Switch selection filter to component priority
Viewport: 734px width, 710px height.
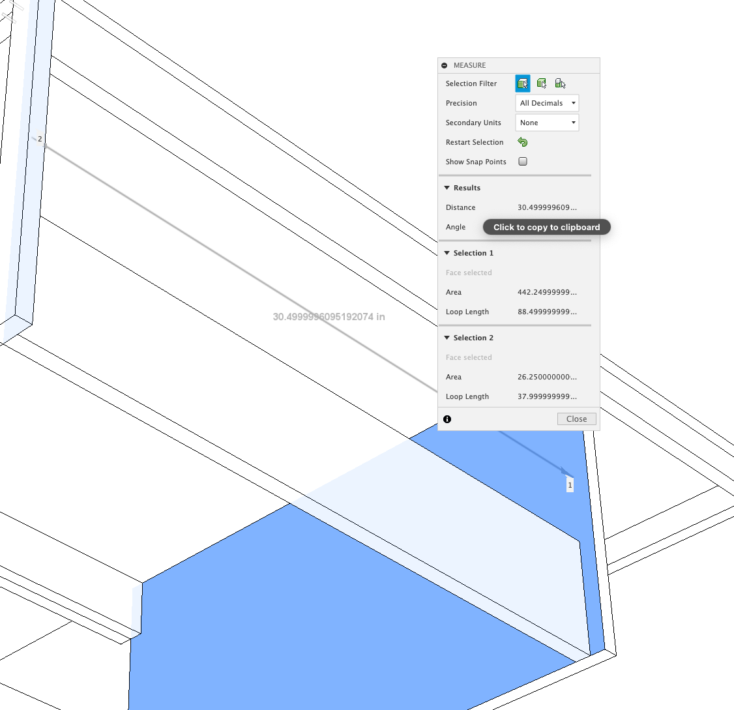pyautogui.click(x=561, y=83)
